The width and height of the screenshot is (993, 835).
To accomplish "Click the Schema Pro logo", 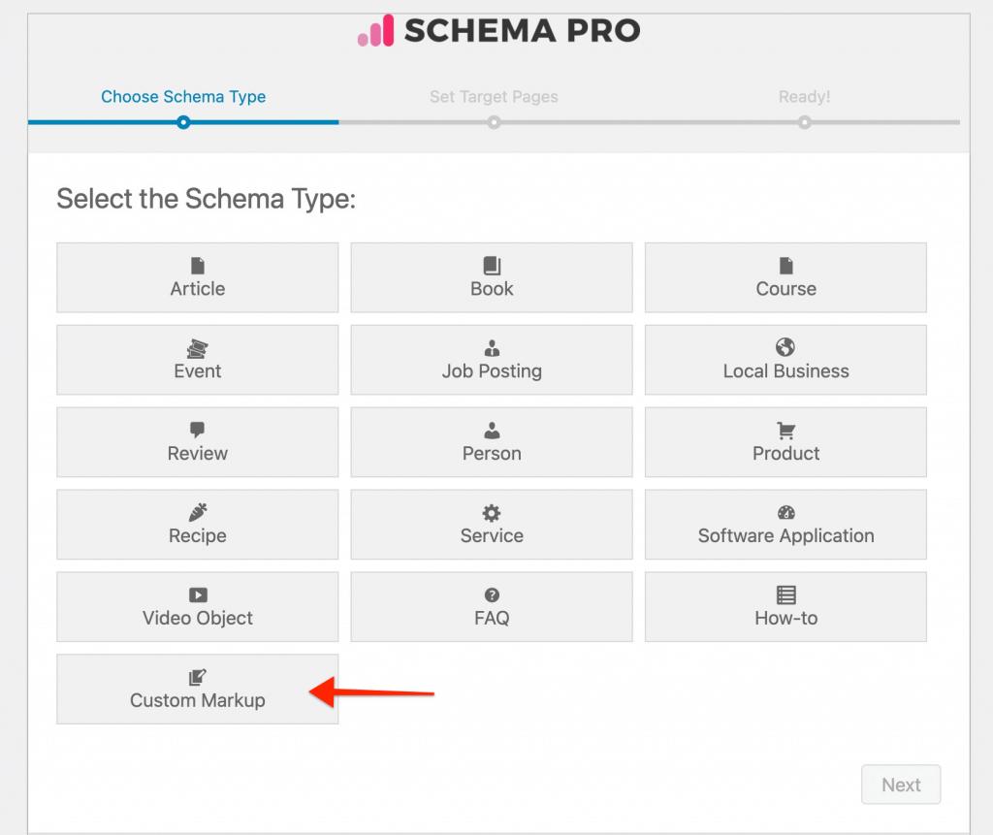I will [497, 30].
